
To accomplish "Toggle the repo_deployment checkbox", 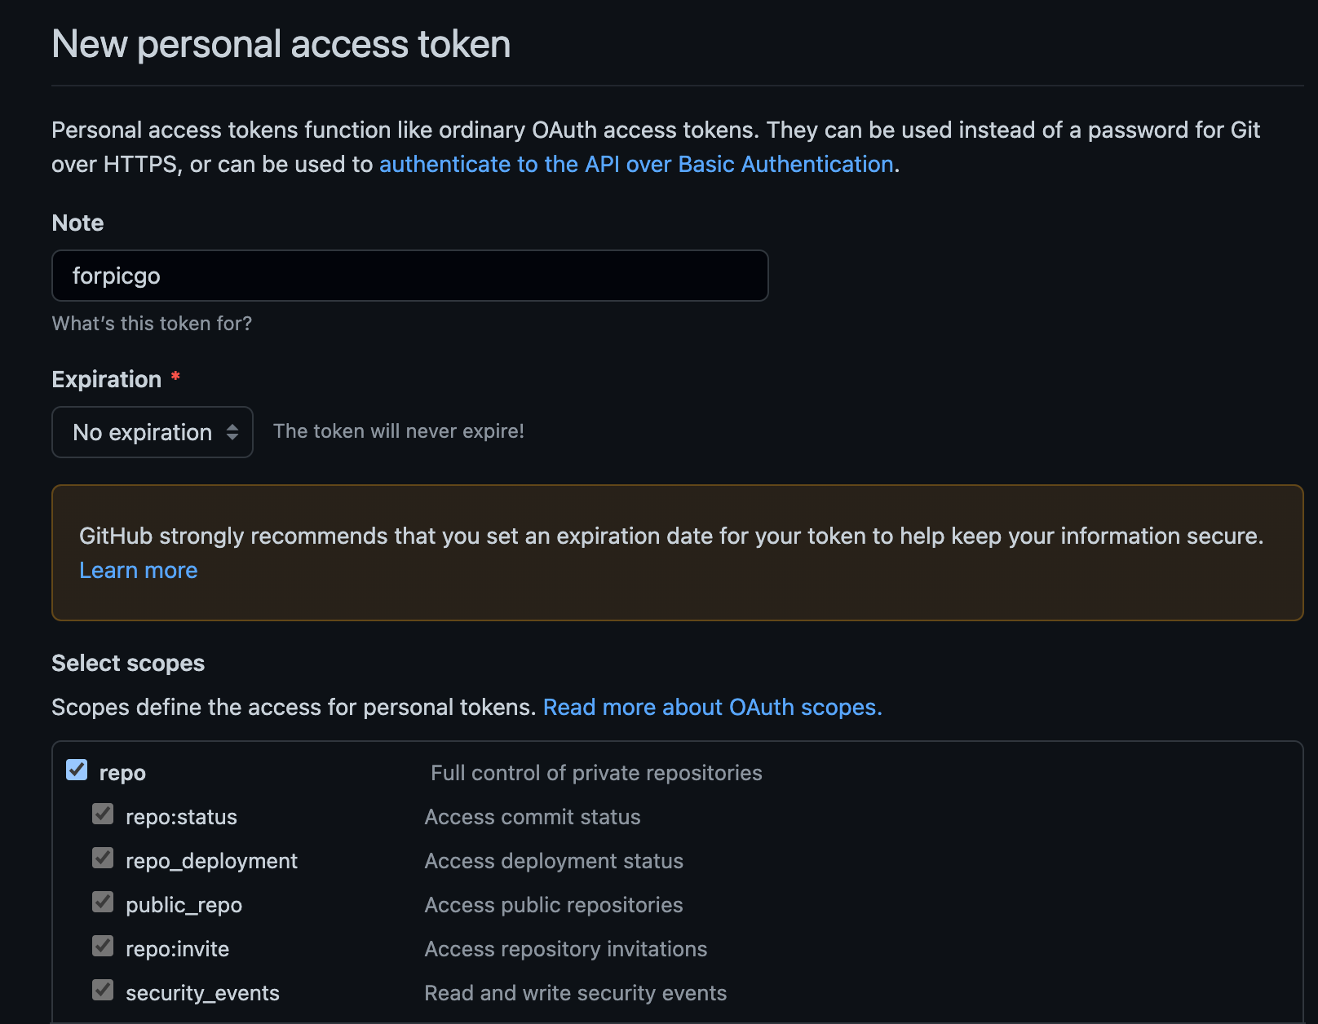I will 103,858.
